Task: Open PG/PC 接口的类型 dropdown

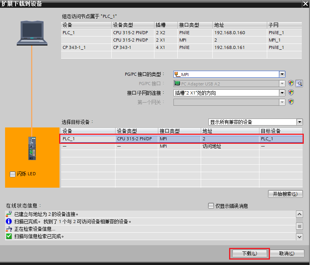Action: (282, 74)
